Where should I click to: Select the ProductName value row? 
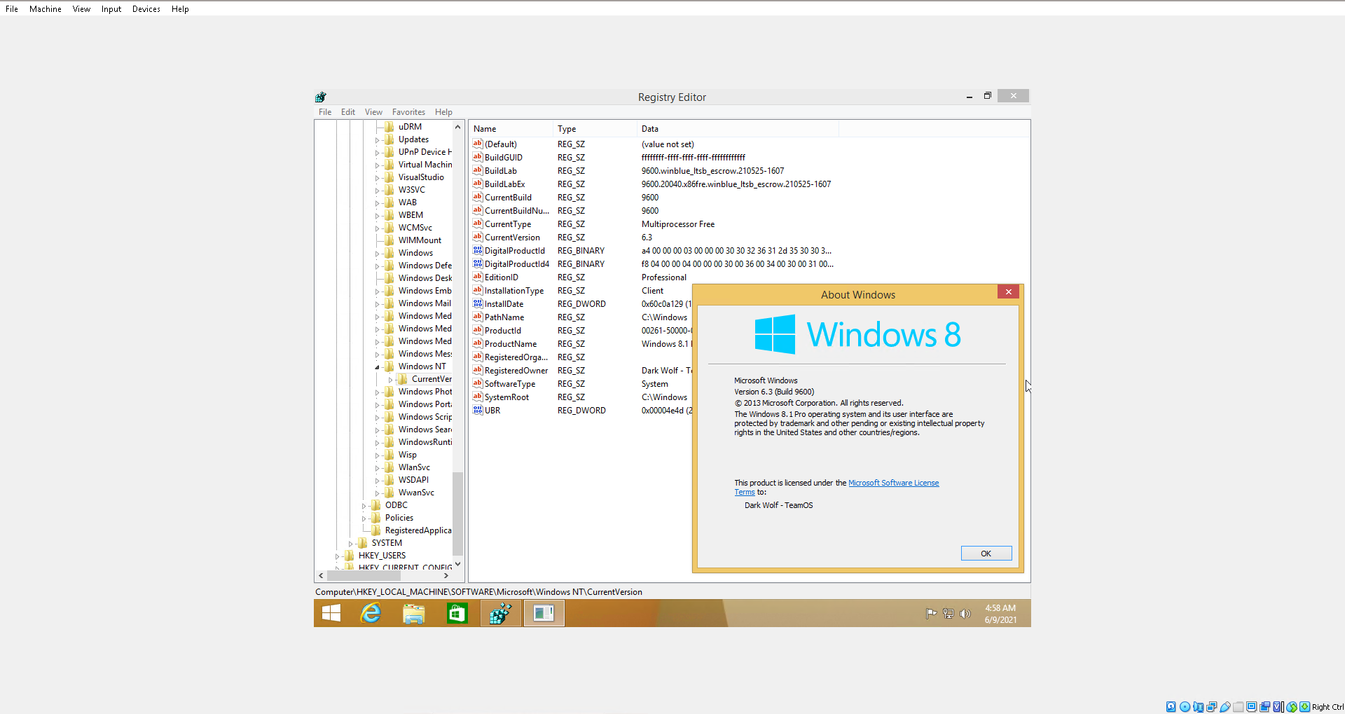pyautogui.click(x=581, y=344)
